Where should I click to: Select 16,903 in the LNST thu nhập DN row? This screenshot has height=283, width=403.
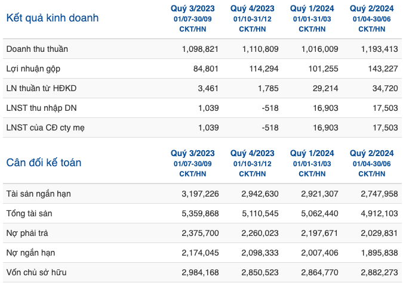pyautogui.click(x=325, y=108)
